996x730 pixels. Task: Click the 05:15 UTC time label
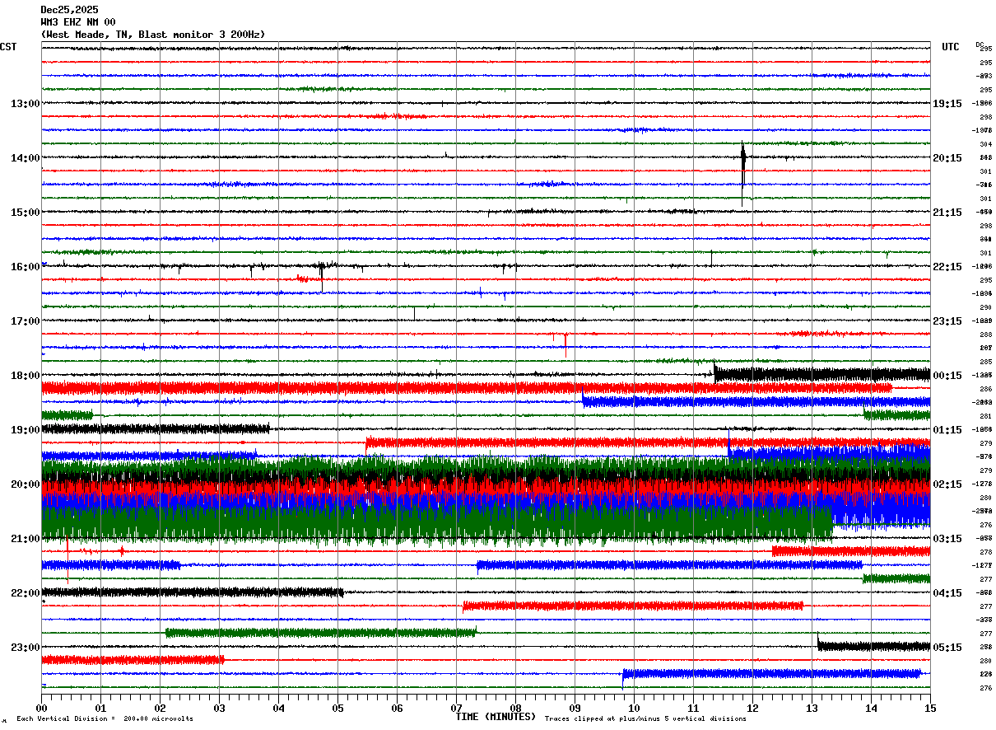(947, 647)
